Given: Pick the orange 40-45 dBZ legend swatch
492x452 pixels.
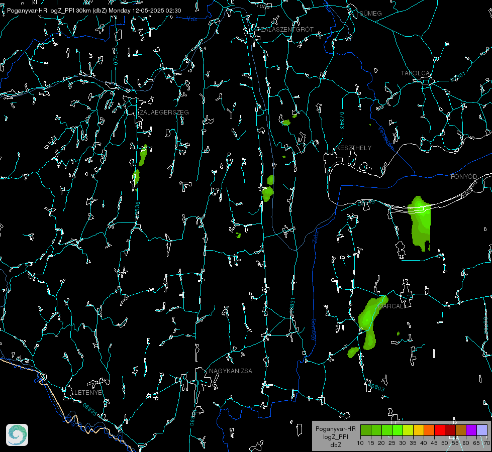Looking at the screenshot, I should [x=429, y=430].
